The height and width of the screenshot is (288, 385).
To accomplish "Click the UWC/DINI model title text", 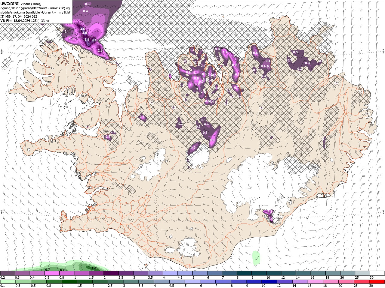I will point(9,3).
